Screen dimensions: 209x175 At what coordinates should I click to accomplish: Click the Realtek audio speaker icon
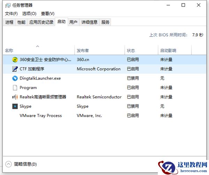point(15,97)
